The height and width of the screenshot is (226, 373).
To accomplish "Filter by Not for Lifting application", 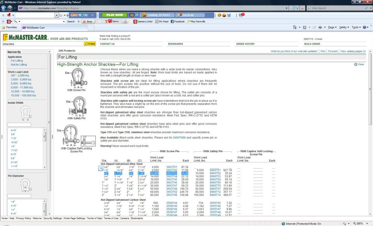I will click(x=19, y=64).
